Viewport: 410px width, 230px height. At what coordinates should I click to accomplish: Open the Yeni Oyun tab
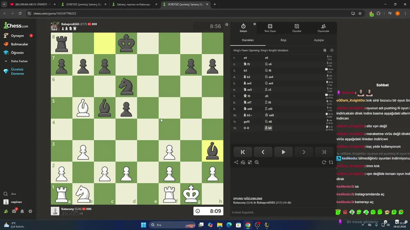(x=270, y=28)
